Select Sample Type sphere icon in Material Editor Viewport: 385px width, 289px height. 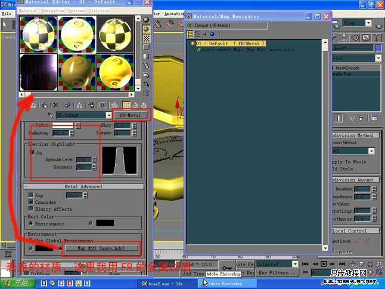pyautogui.click(x=147, y=20)
